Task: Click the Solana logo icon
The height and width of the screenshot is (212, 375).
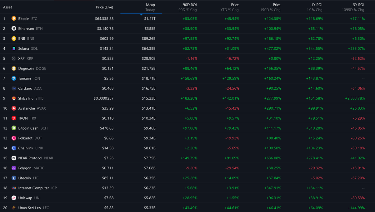Action: click(14, 49)
